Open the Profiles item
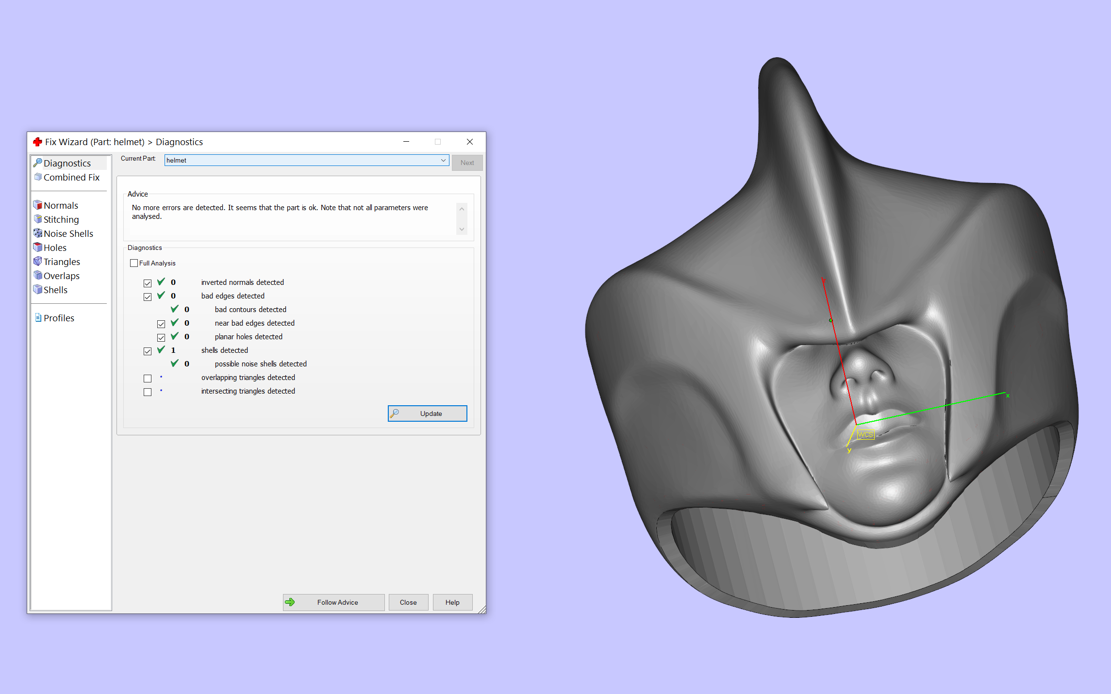The image size is (1111, 694). click(58, 318)
